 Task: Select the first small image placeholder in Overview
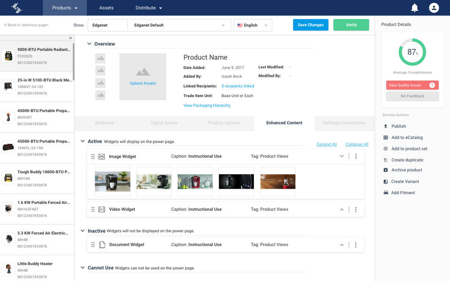point(100,58)
